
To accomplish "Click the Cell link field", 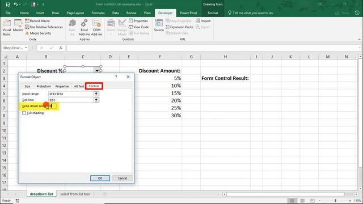I will tap(71, 100).
